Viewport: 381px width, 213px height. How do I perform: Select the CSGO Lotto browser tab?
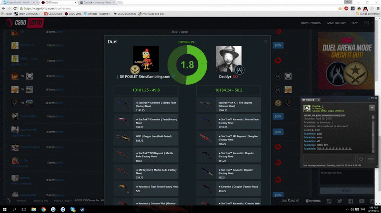click(58, 2)
